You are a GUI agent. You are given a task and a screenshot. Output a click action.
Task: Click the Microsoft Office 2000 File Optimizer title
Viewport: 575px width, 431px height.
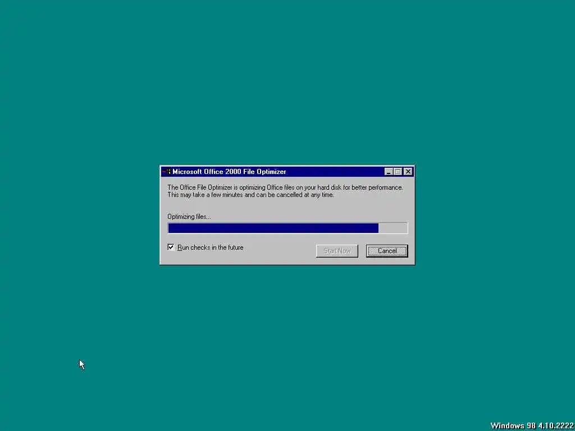pyautogui.click(x=229, y=172)
